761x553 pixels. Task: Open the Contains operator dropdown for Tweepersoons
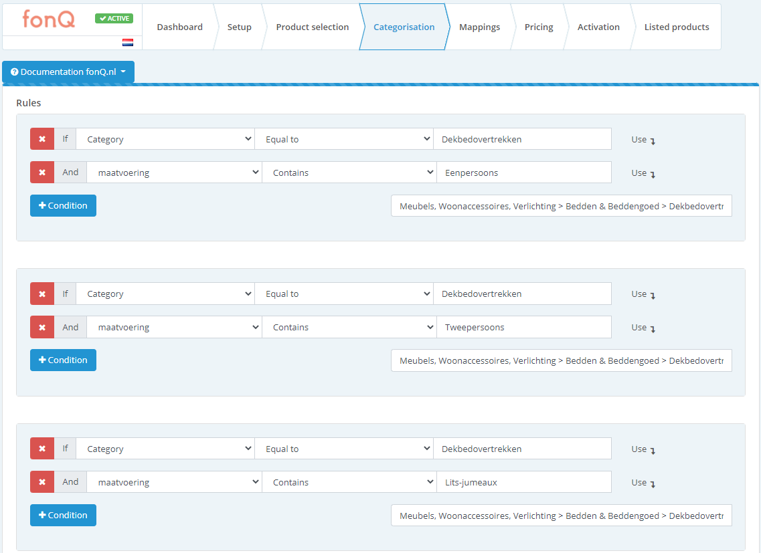[349, 327]
